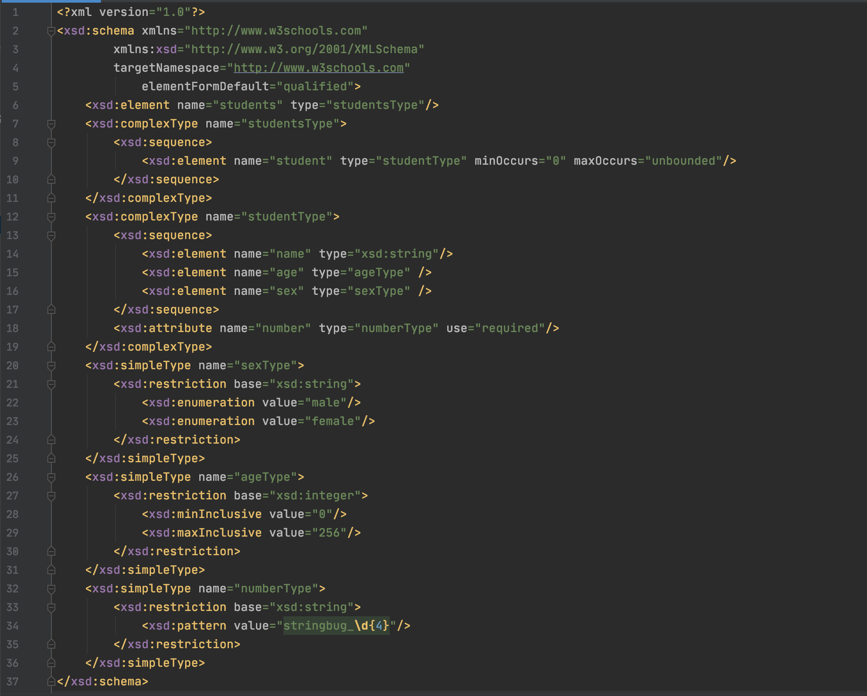This screenshot has width=867, height=696.
Task: Click the XMLSchema namespace URL on line 3
Action: pyautogui.click(x=305, y=50)
